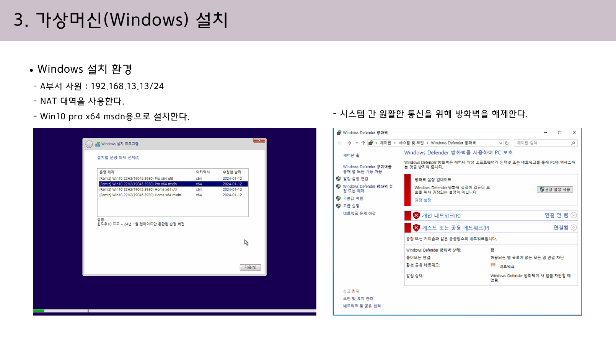
Task: Click the red shield icon on 개인 네트워크(R)
Action: pyautogui.click(x=416, y=216)
